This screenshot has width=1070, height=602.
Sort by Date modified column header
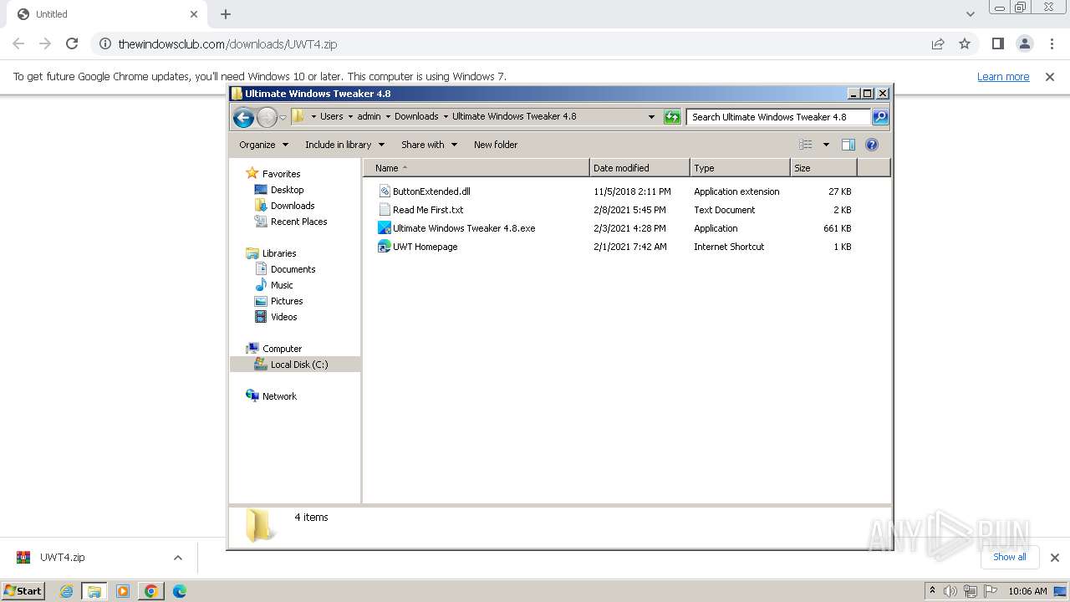point(639,168)
